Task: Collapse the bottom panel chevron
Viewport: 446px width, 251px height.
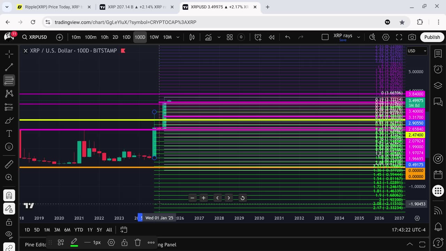Action: pos(410,244)
